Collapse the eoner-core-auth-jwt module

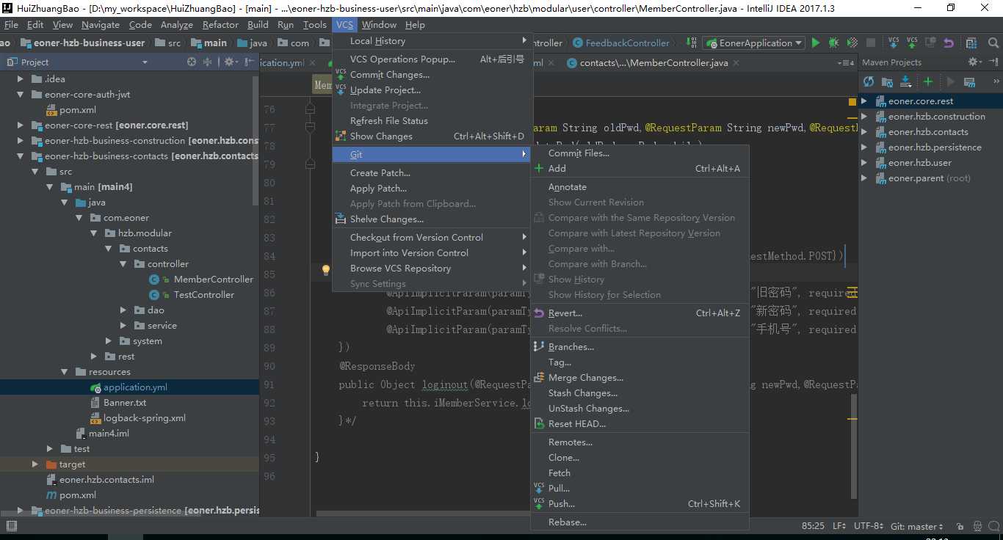point(21,94)
